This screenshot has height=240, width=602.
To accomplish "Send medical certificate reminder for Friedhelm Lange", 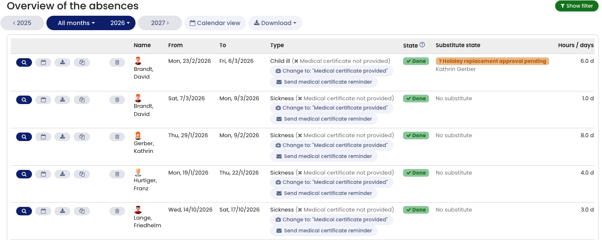I will click(323, 231).
